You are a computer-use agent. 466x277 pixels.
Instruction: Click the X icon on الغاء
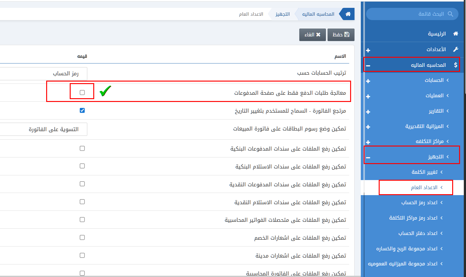(x=318, y=35)
